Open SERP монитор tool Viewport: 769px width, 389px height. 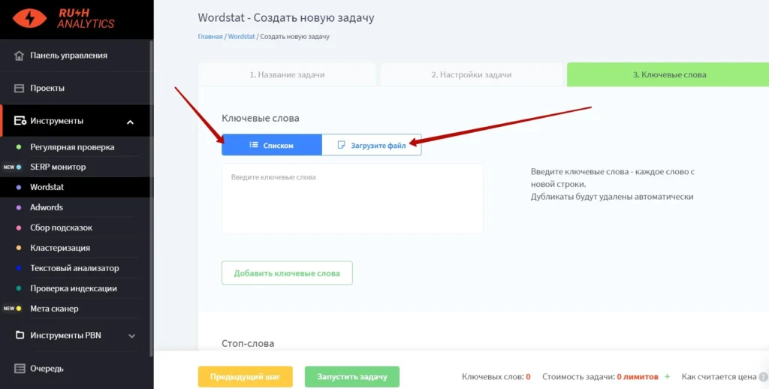pyautogui.click(x=58, y=167)
